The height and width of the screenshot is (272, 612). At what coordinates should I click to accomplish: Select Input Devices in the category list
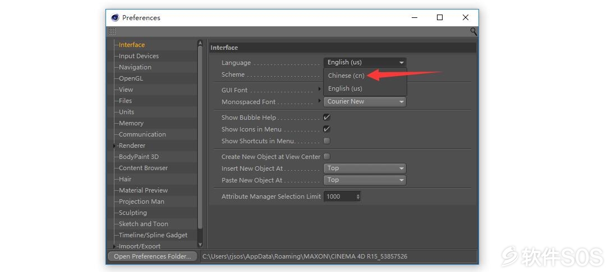tap(139, 56)
